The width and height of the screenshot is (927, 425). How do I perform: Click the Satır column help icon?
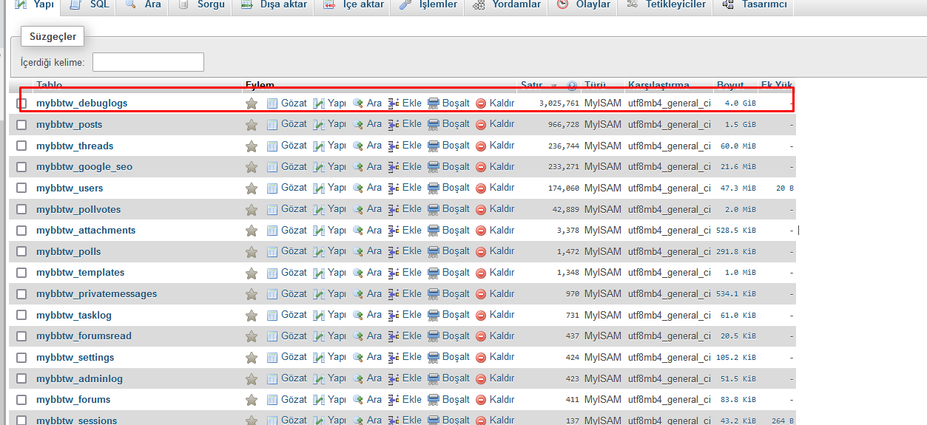[572, 86]
